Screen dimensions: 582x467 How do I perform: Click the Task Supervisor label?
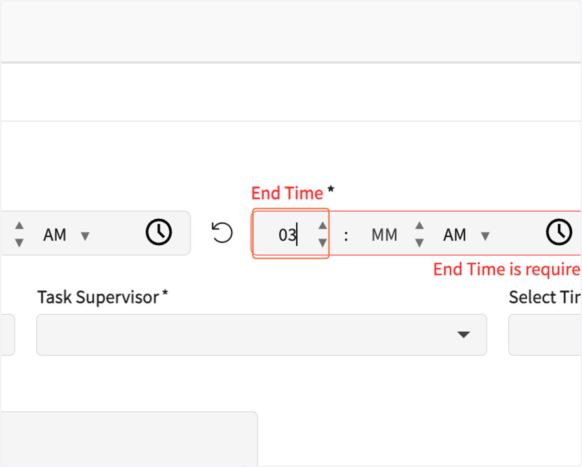(103, 297)
